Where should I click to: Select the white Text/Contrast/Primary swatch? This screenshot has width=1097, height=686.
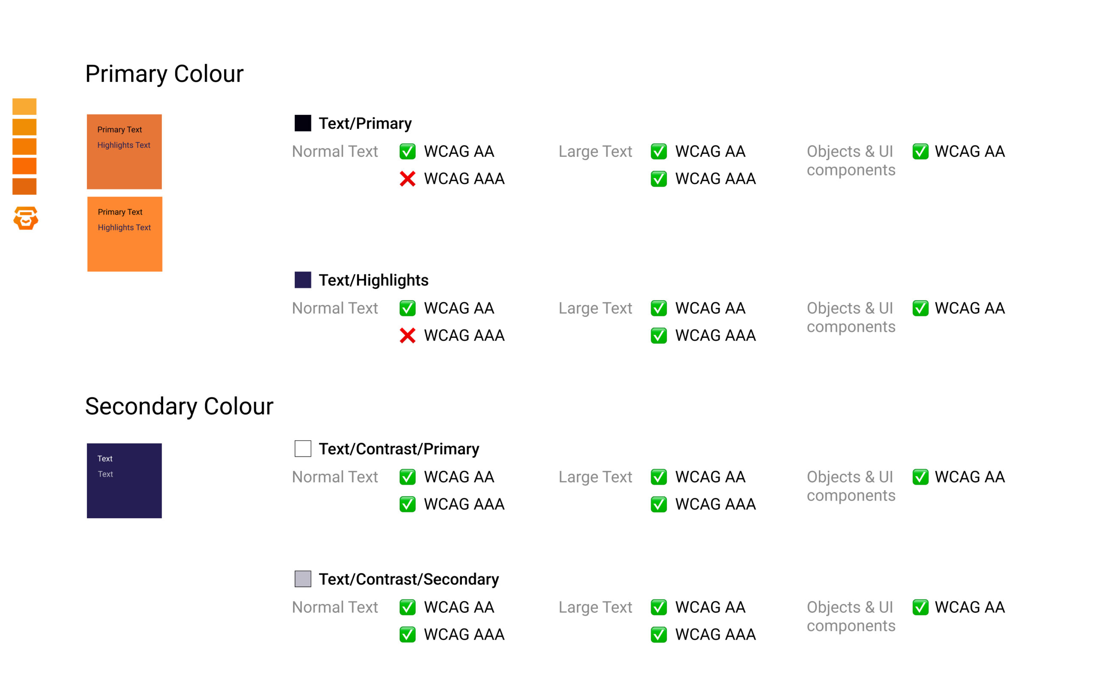(303, 449)
